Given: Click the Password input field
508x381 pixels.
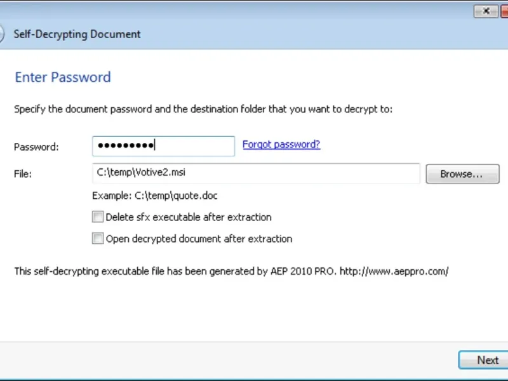Looking at the screenshot, I should pos(163,146).
